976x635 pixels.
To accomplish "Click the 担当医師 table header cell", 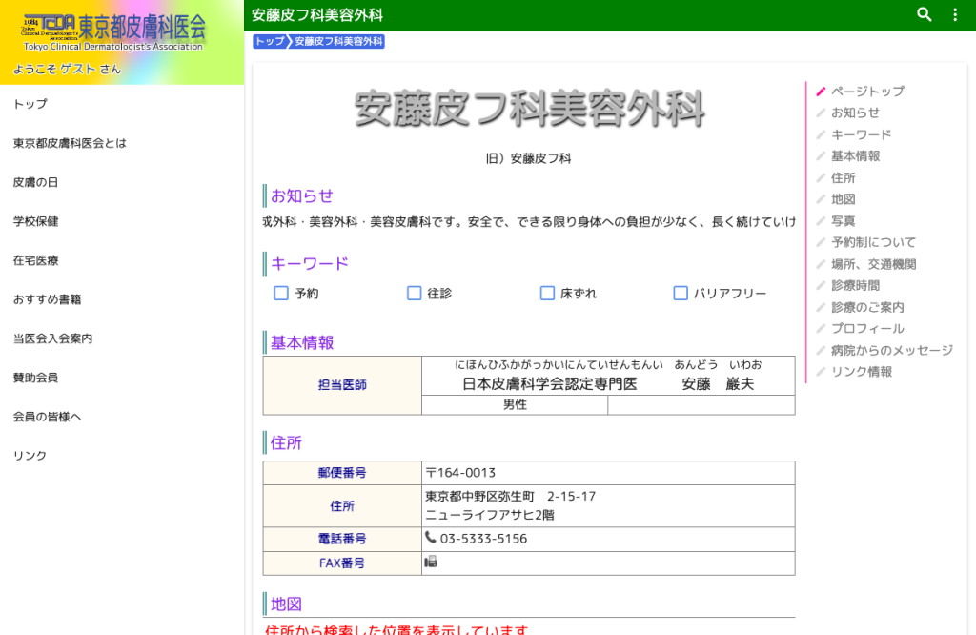I will (x=342, y=385).
